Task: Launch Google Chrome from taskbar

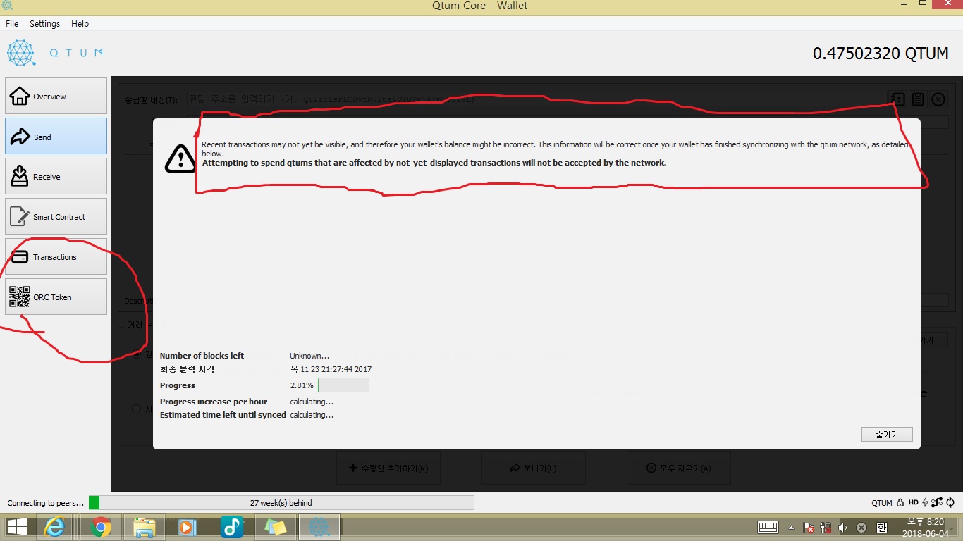Action: [x=100, y=527]
